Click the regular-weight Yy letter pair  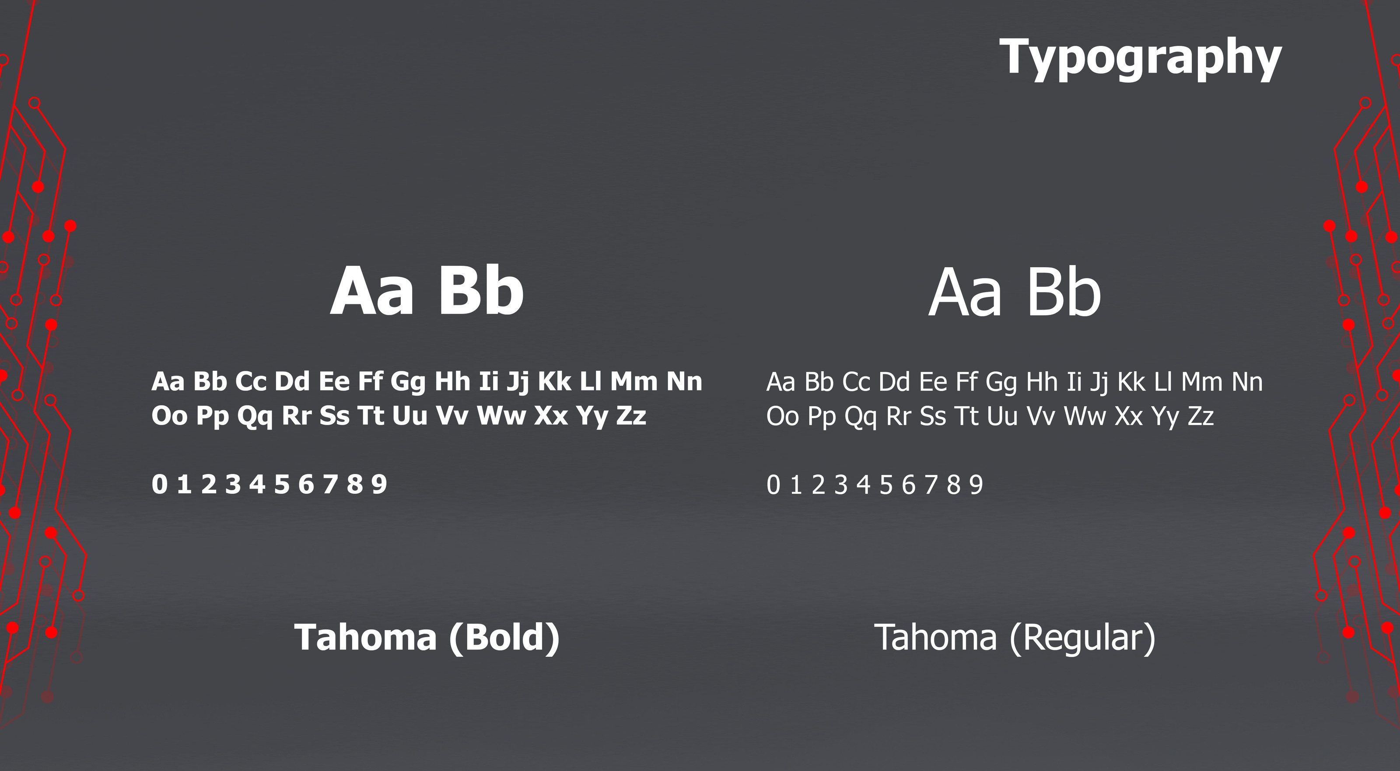pyautogui.click(x=1165, y=417)
